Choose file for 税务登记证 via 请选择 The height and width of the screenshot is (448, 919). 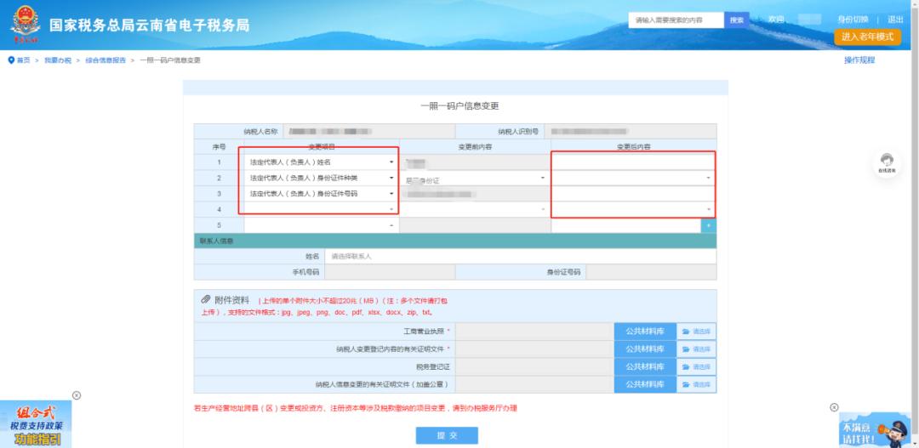coord(696,366)
